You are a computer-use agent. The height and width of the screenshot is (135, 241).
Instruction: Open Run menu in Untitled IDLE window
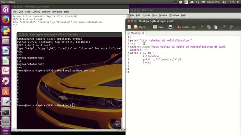(154, 15)
